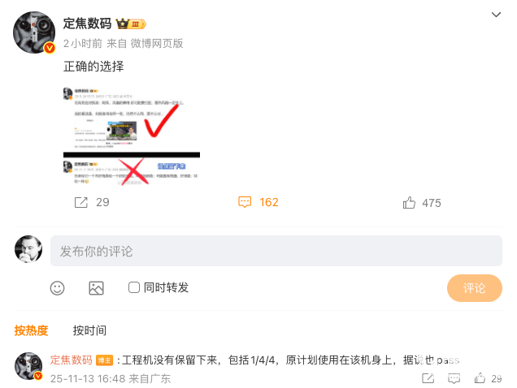Open the orange comments icon with 162
The width and height of the screenshot is (517, 388).
(245, 202)
